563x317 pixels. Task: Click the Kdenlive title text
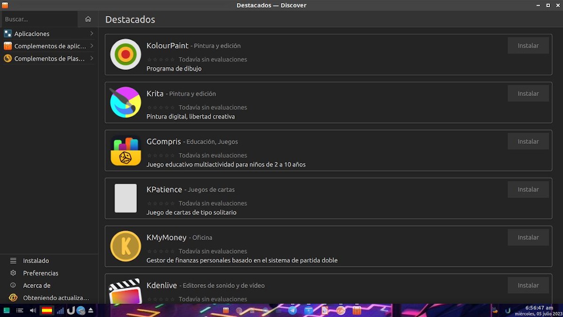coord(162,285)
